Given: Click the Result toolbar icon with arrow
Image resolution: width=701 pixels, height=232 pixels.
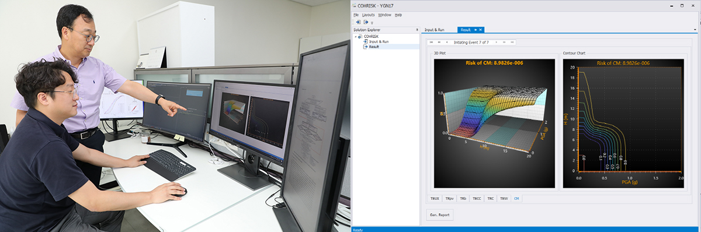Looking at the screenshot, I should [366, 22].
